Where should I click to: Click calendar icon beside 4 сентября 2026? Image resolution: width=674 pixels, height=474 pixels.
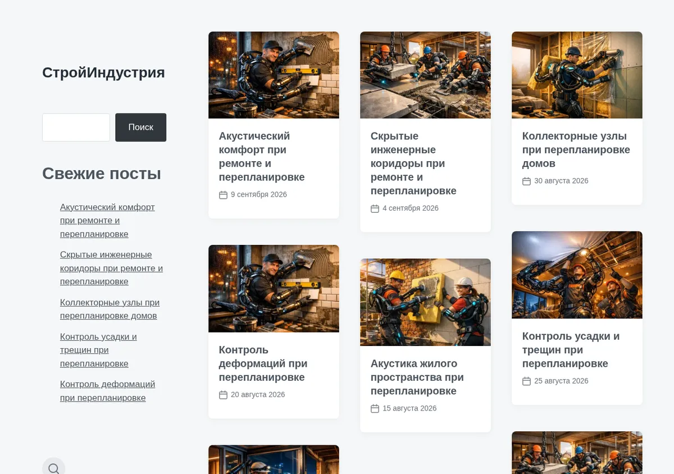(x=375, y=208)
